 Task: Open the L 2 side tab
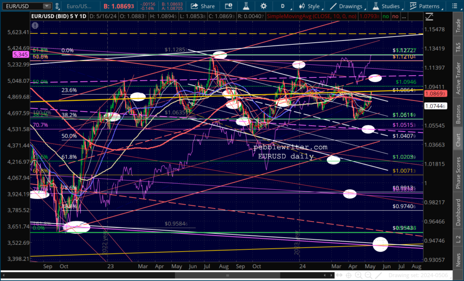[458, 238]
